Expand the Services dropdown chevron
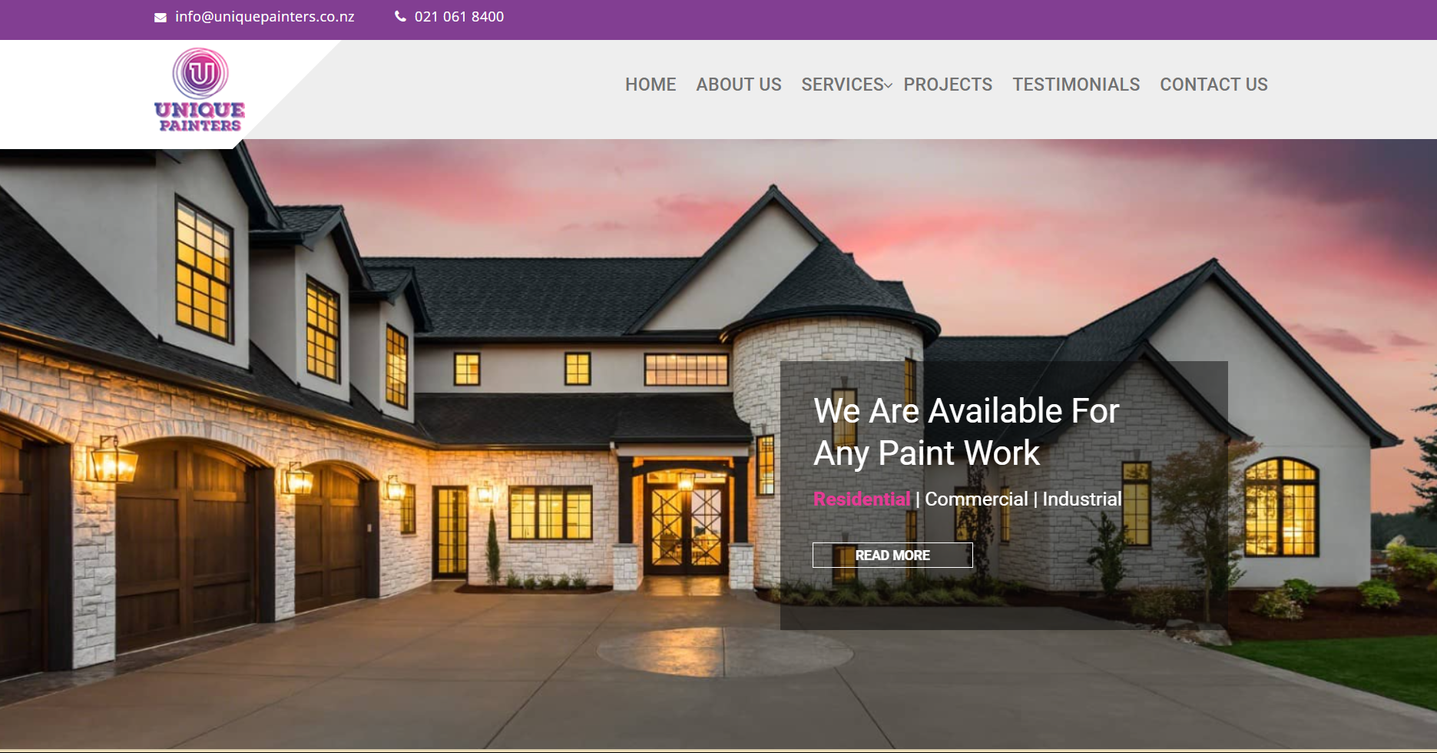Screen dimensions: 1437x753 pos(888,85)
